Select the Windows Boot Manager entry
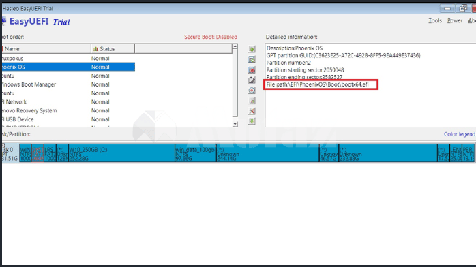This screenshot has width=476, height=267. pyautogui.click(x=68, y=84)
